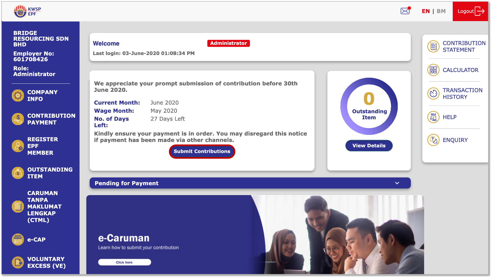Open CONTRIBUTION PAYMENT menu

point(51,119)
